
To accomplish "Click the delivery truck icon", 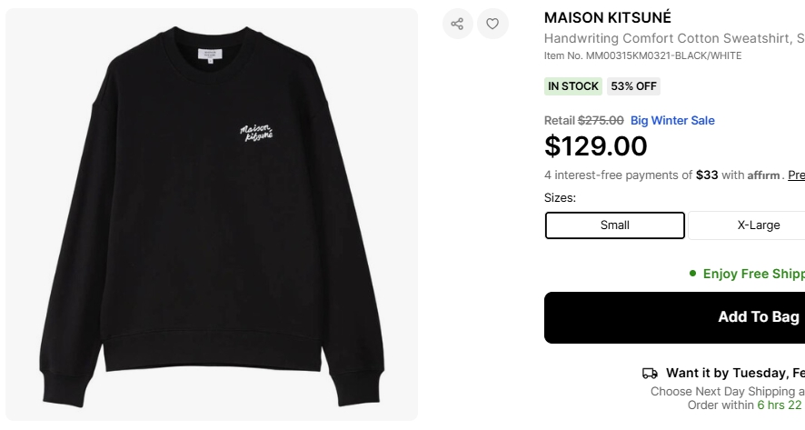I will (650, 373).
